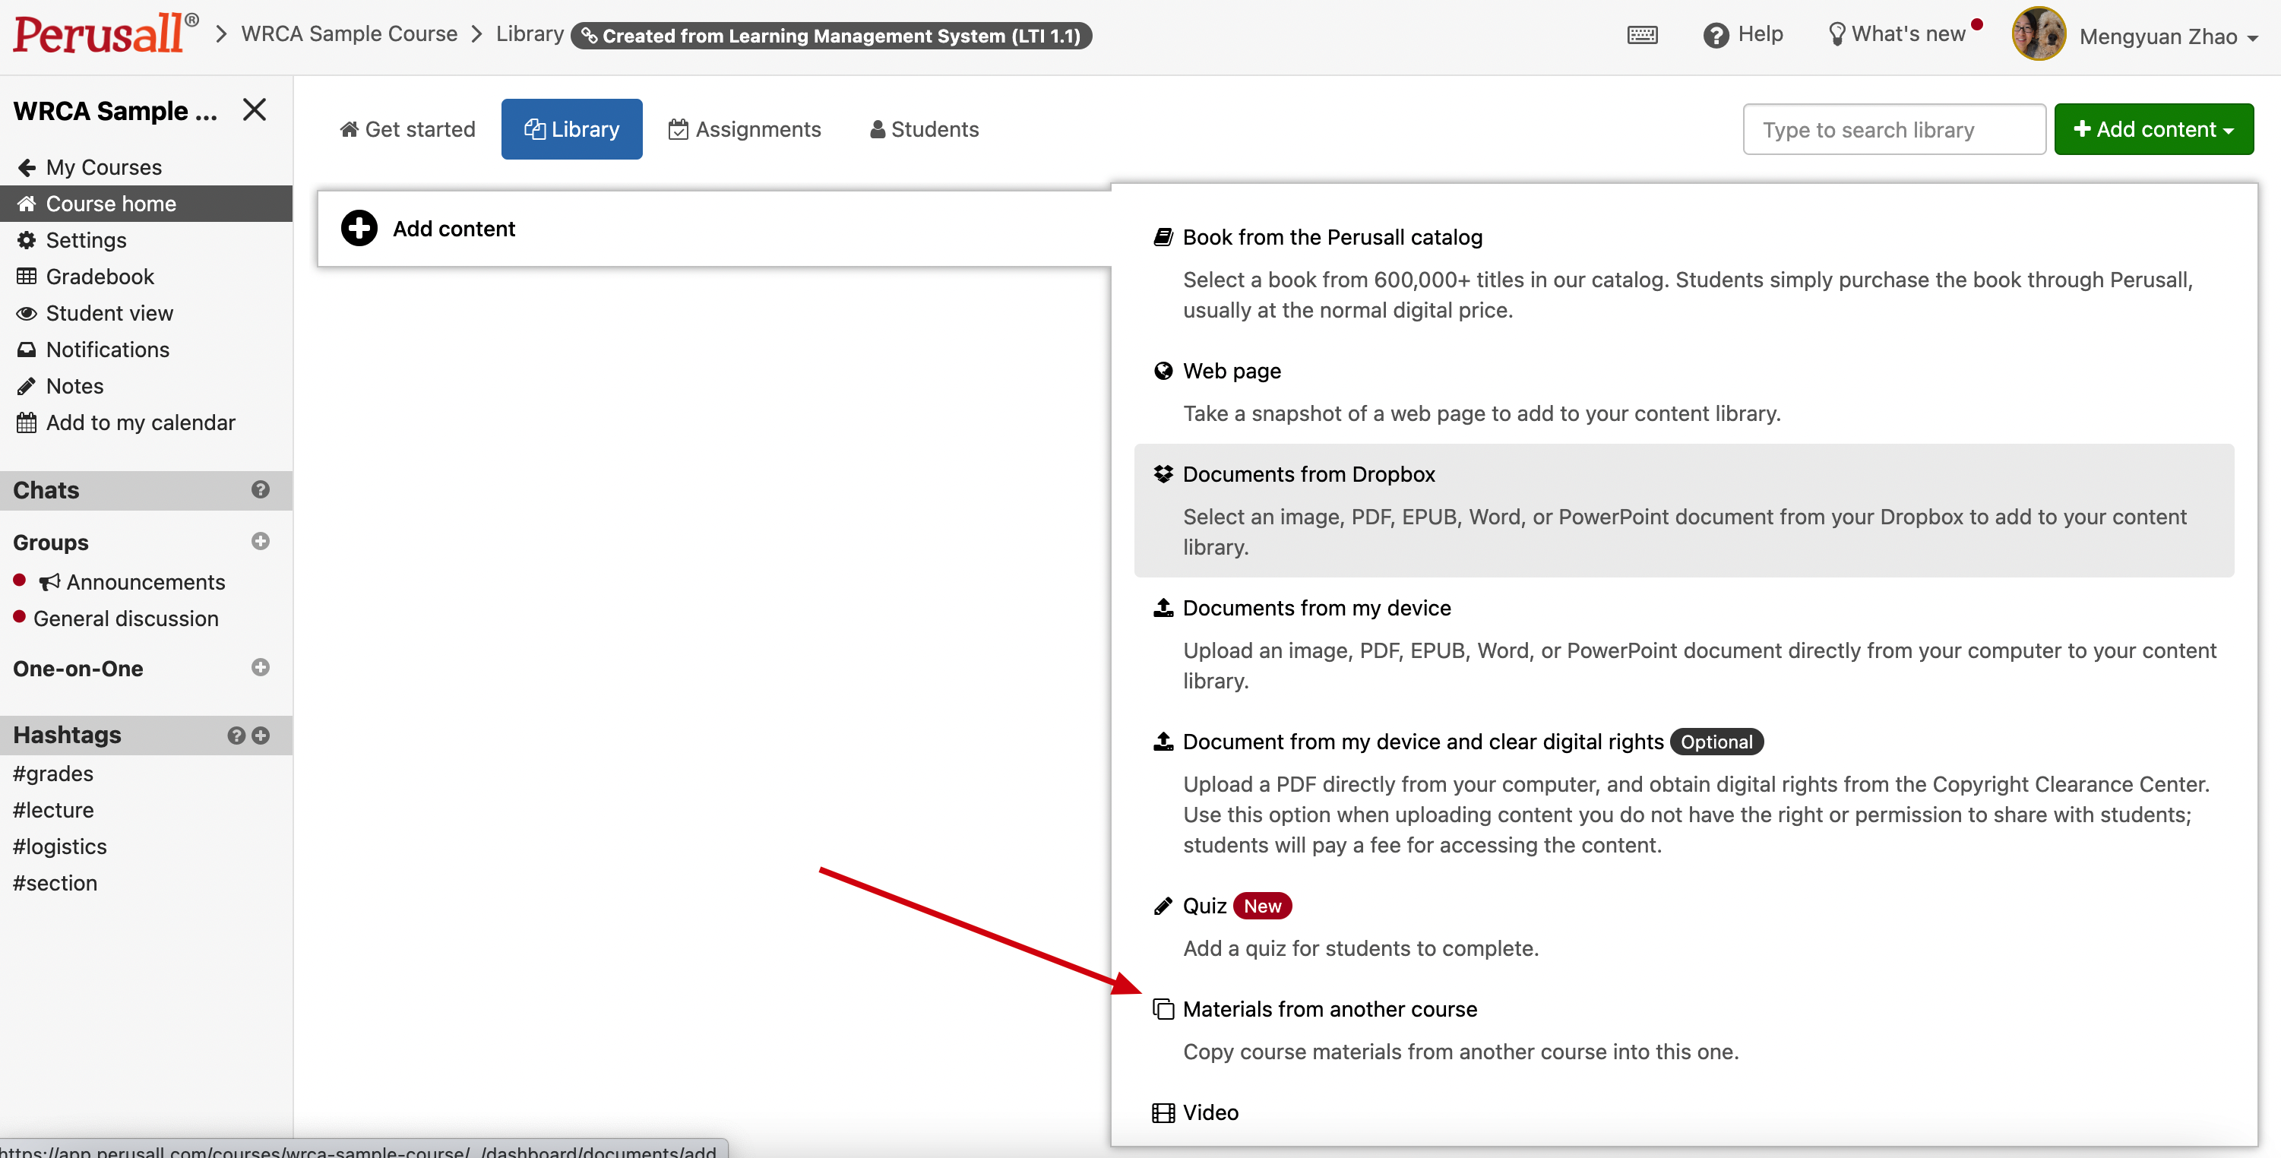
Task: Open the Students tab
Action: pos(925,129)
